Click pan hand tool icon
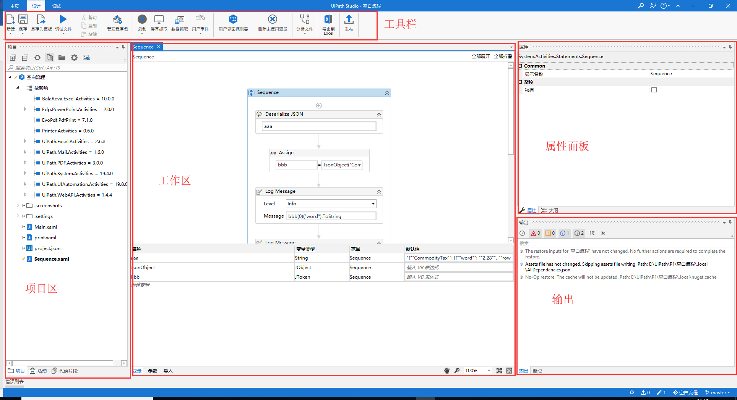This screenshot has height=400, width=737. 447,371
